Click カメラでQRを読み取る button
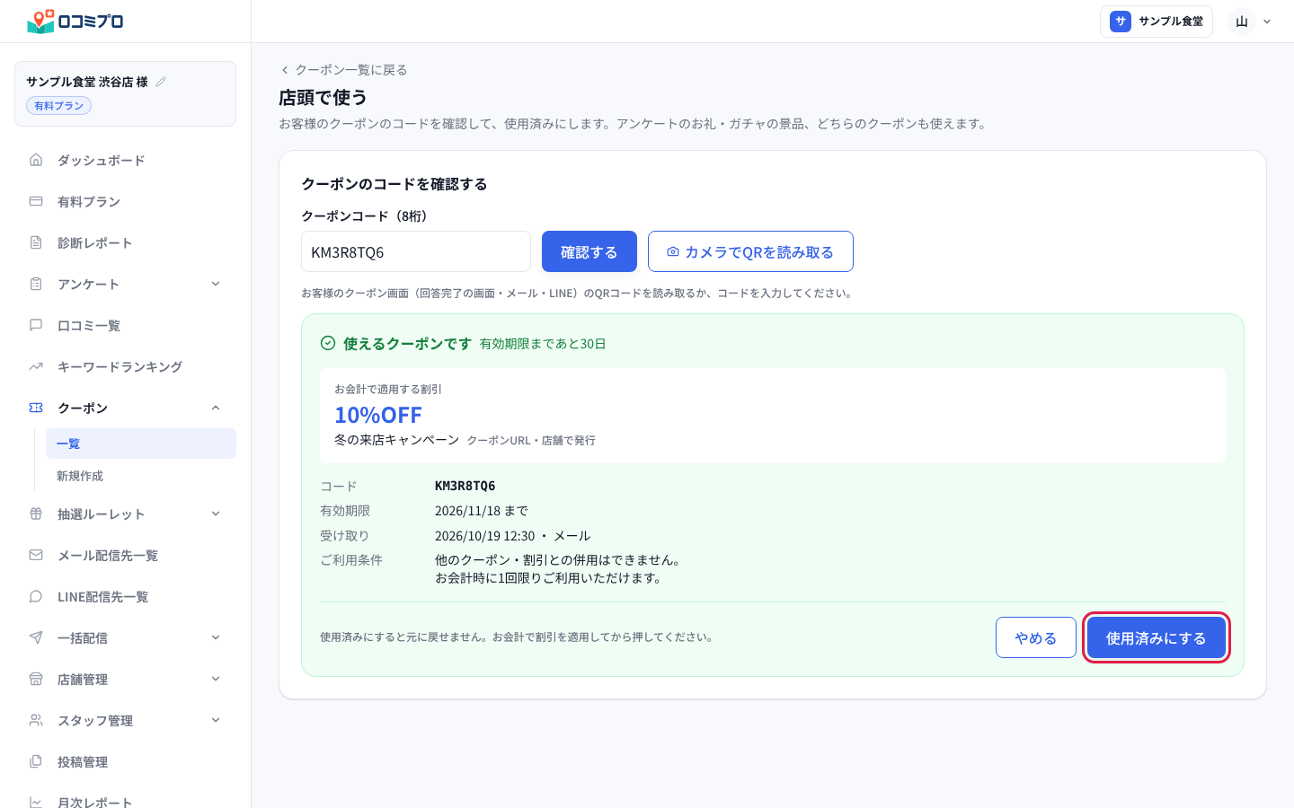The width and height of the screenshot is (1294, 808). coord(750,251)
